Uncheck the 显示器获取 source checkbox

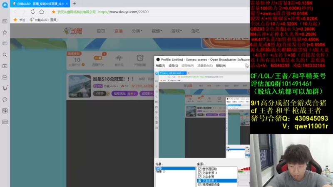200,169
